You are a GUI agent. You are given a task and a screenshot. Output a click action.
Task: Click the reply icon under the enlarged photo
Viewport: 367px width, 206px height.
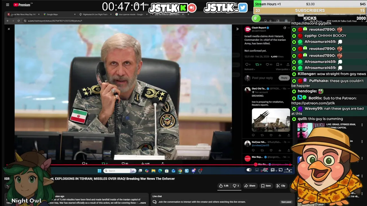[84, 163]
